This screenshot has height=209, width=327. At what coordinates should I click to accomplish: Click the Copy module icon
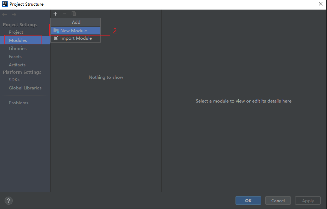click(x=74, y=14)
